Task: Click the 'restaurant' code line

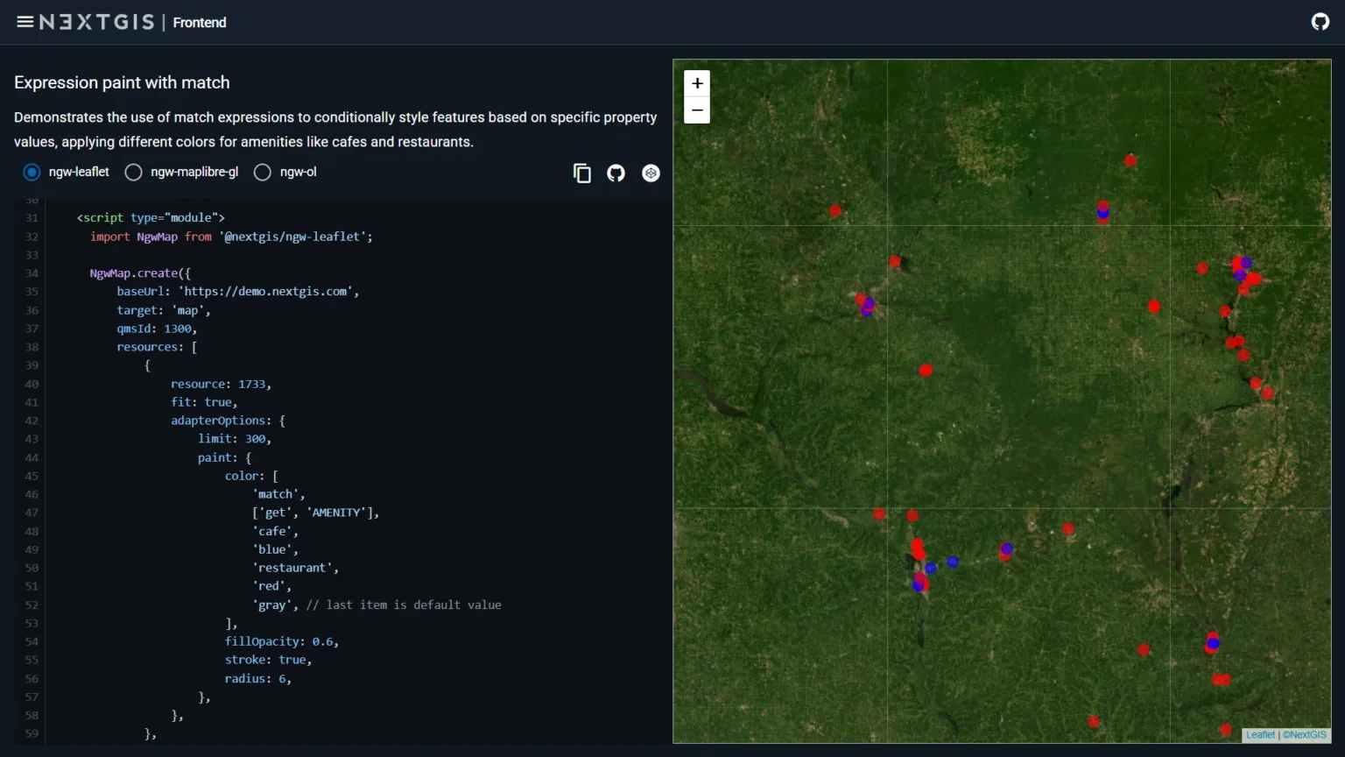Action: tap(295, 568)
